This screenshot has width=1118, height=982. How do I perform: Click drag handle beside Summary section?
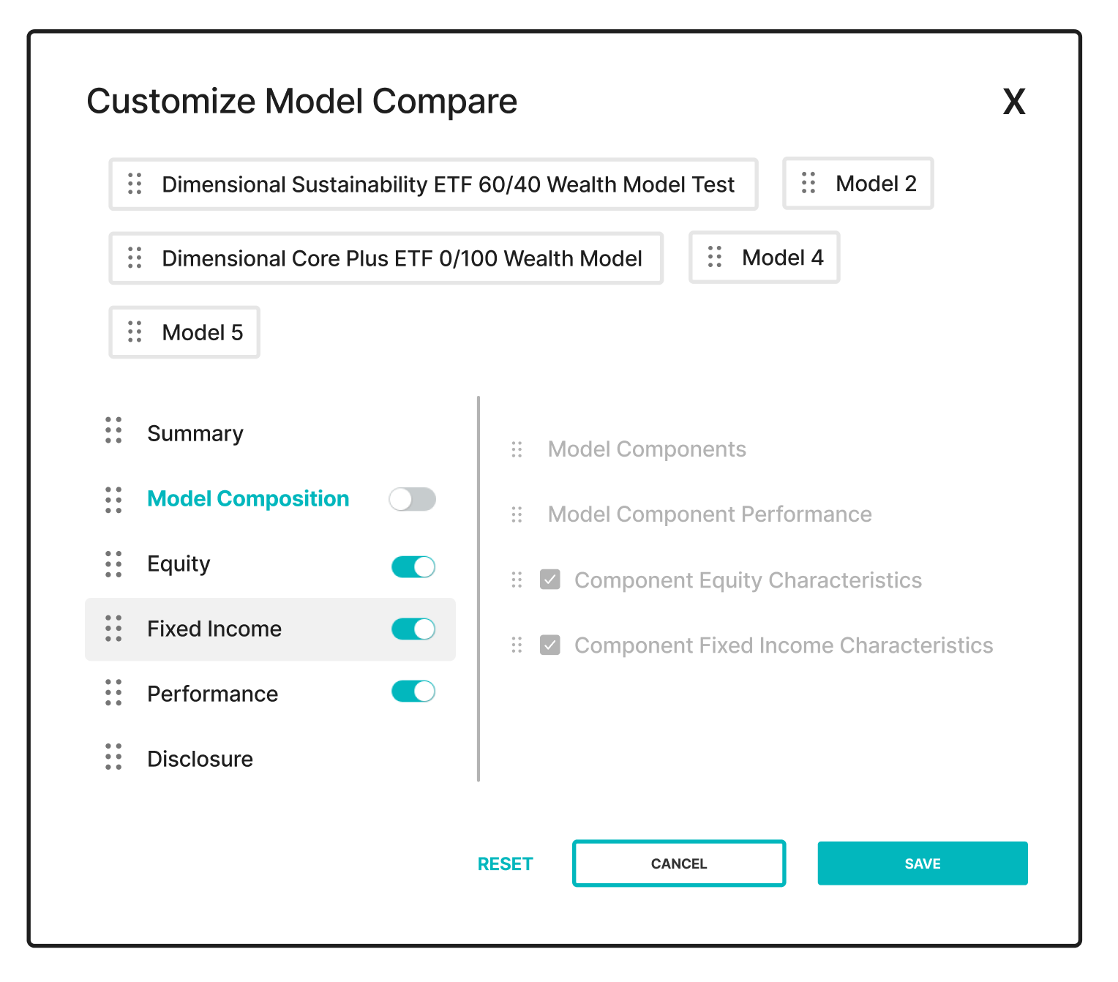coord(113,430)
